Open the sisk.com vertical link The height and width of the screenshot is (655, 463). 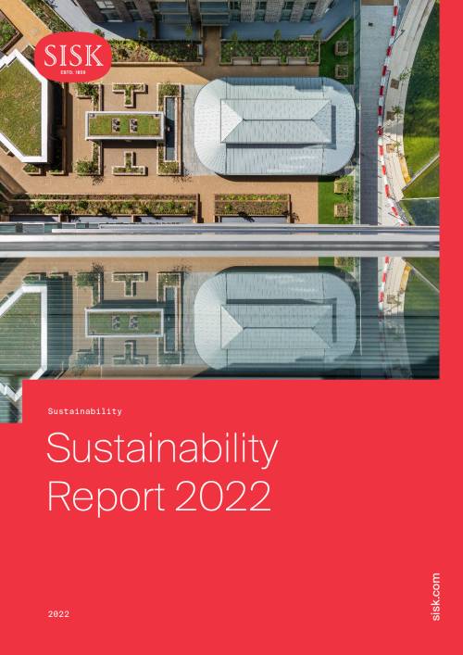tap(434, 597)
